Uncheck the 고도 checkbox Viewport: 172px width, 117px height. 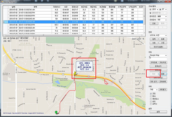151,93
